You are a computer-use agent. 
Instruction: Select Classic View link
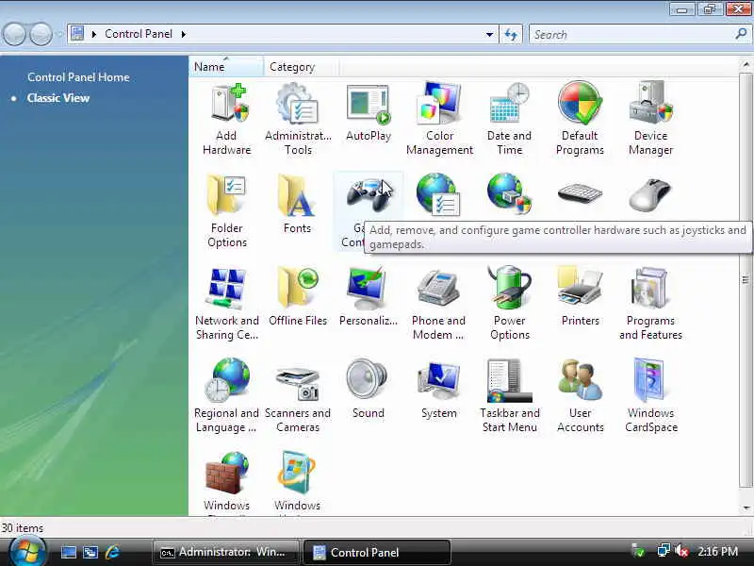(58, 98)
